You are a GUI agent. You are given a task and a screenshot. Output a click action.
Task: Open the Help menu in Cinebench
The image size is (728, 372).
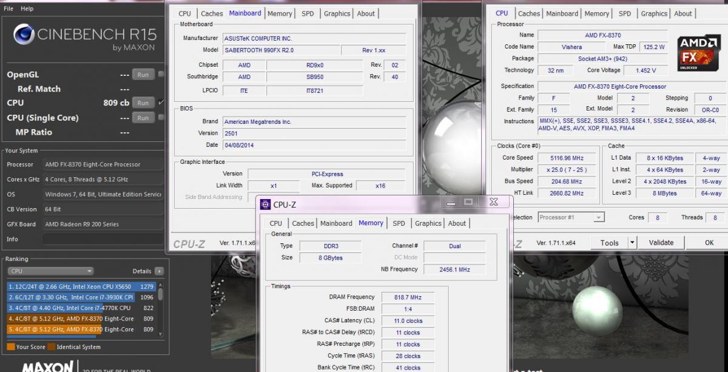(27, 8)
